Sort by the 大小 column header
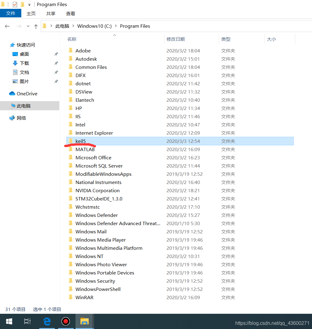312x329 pixels. tap(271, 39)
